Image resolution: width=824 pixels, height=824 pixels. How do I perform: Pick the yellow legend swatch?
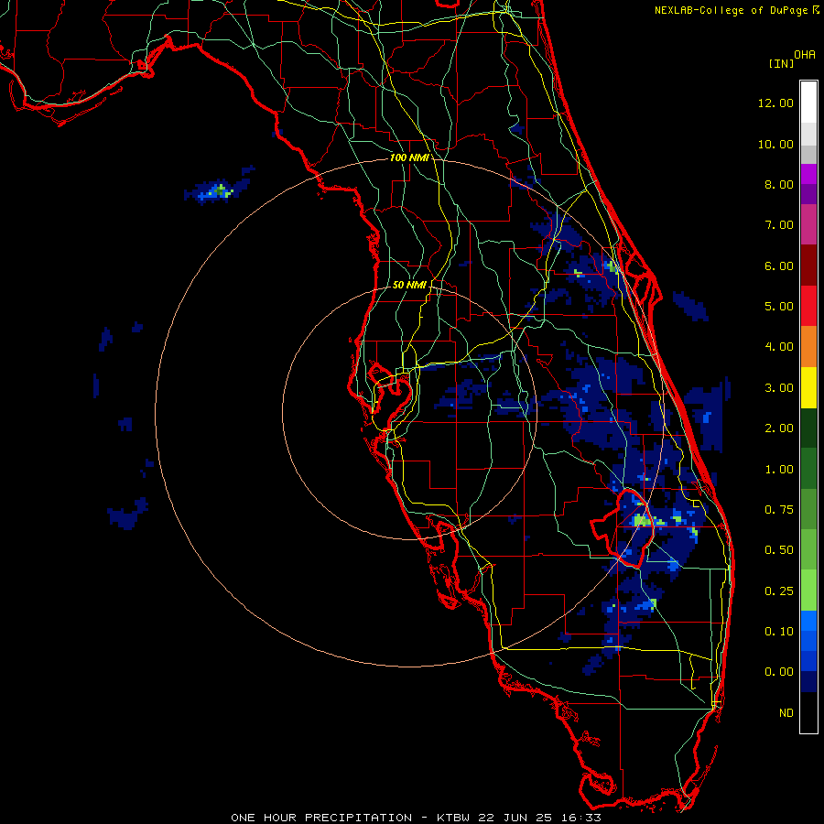tap(808, 387)
